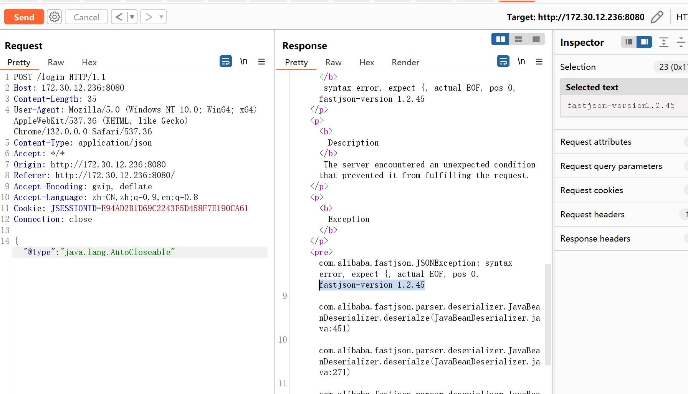The width and height of the screenshot is (688, 394).
Task: Open Request pane hamburger menu
Action: click(262, 61)
